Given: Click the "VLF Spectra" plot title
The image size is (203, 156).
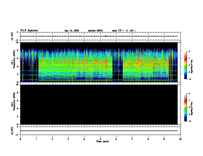Looking at the screenshot, I should tap(29, 31).
